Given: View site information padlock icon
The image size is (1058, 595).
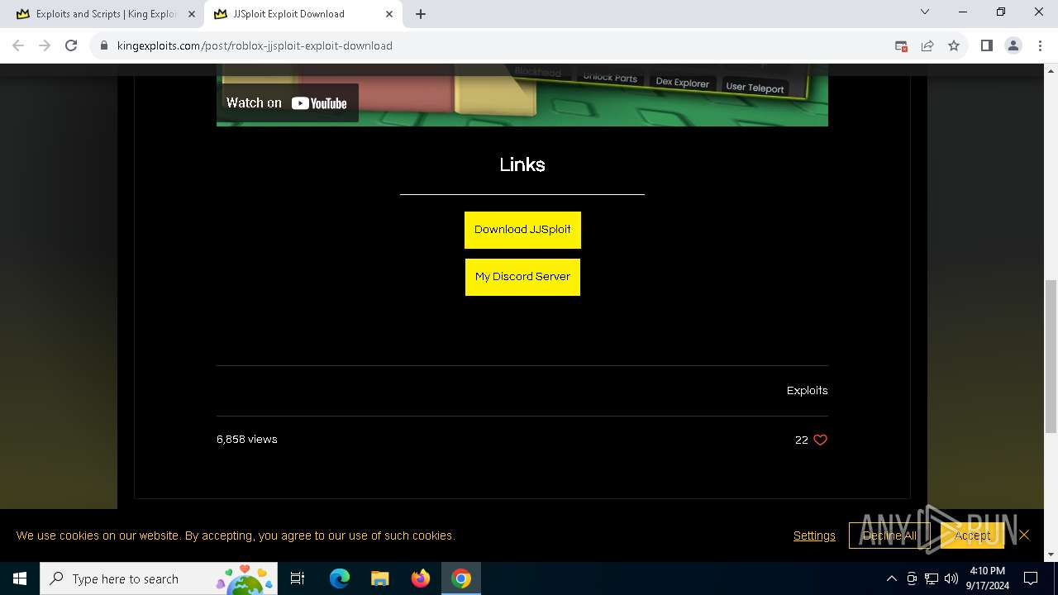Looking at the screenshot, I should (104, 45).
